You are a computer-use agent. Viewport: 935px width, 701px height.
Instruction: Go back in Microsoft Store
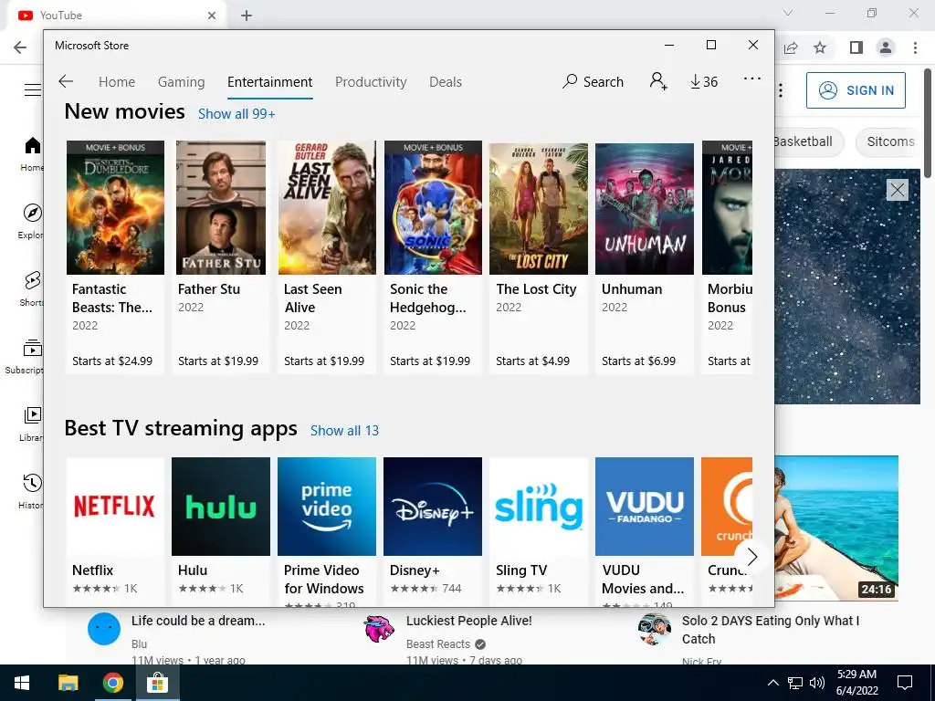(66, 81)
